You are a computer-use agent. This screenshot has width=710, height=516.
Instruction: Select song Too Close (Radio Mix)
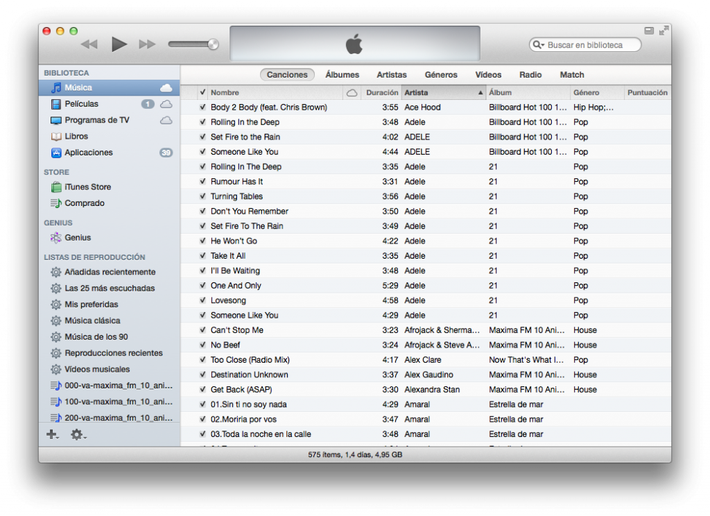click(426, 360)
